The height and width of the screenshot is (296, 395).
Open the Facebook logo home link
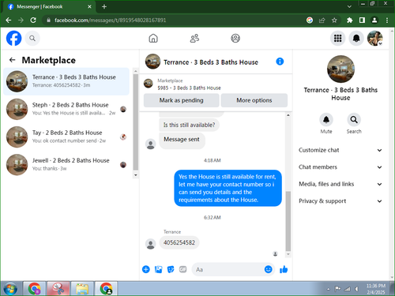click(13, 39)
